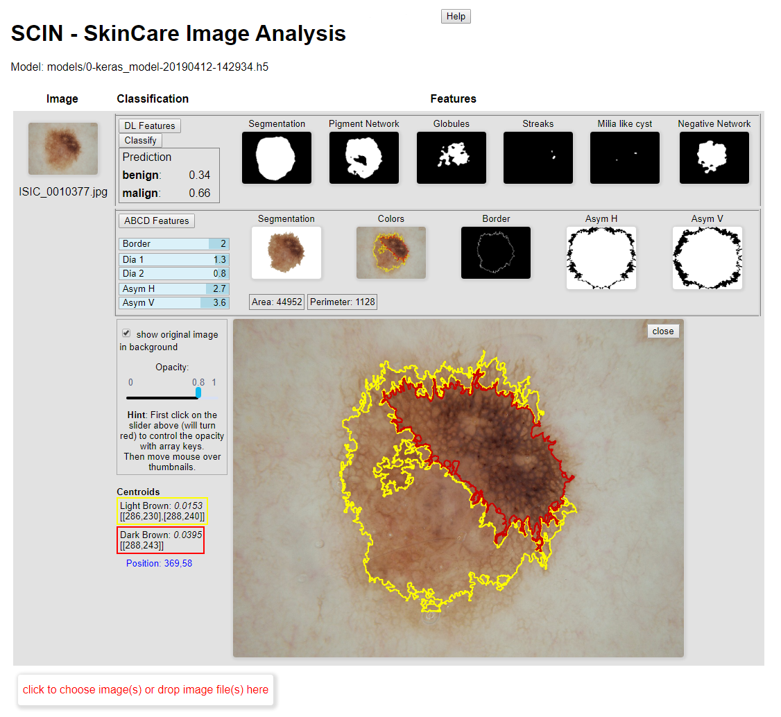The image size is (781, 717).
Task: Select the ISIC_0010377.jpg image thumbnail
Action: [x=63, y=149]
